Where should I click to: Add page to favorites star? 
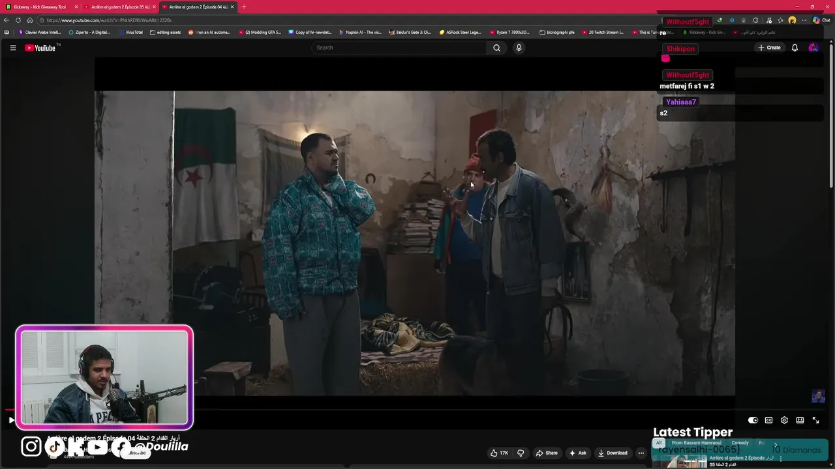[x=780, y=20]
